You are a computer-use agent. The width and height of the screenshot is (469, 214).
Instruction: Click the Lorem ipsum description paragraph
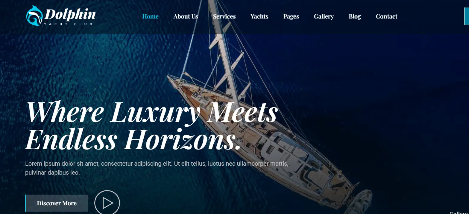coord(157,168)
